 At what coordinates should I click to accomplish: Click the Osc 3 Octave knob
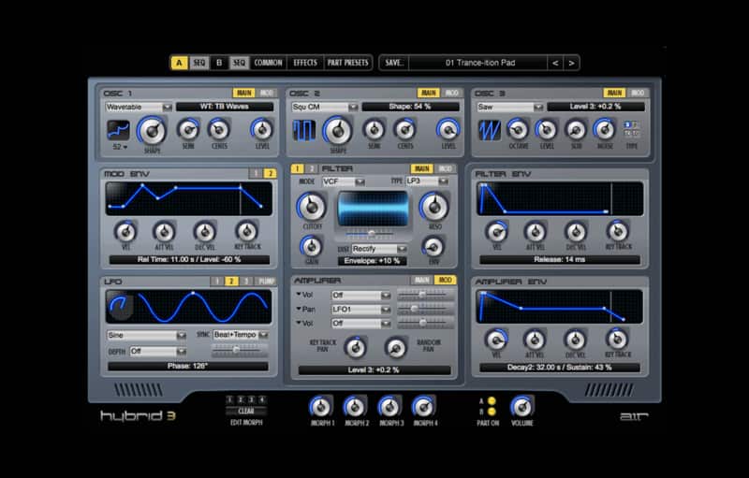point(518,129)
